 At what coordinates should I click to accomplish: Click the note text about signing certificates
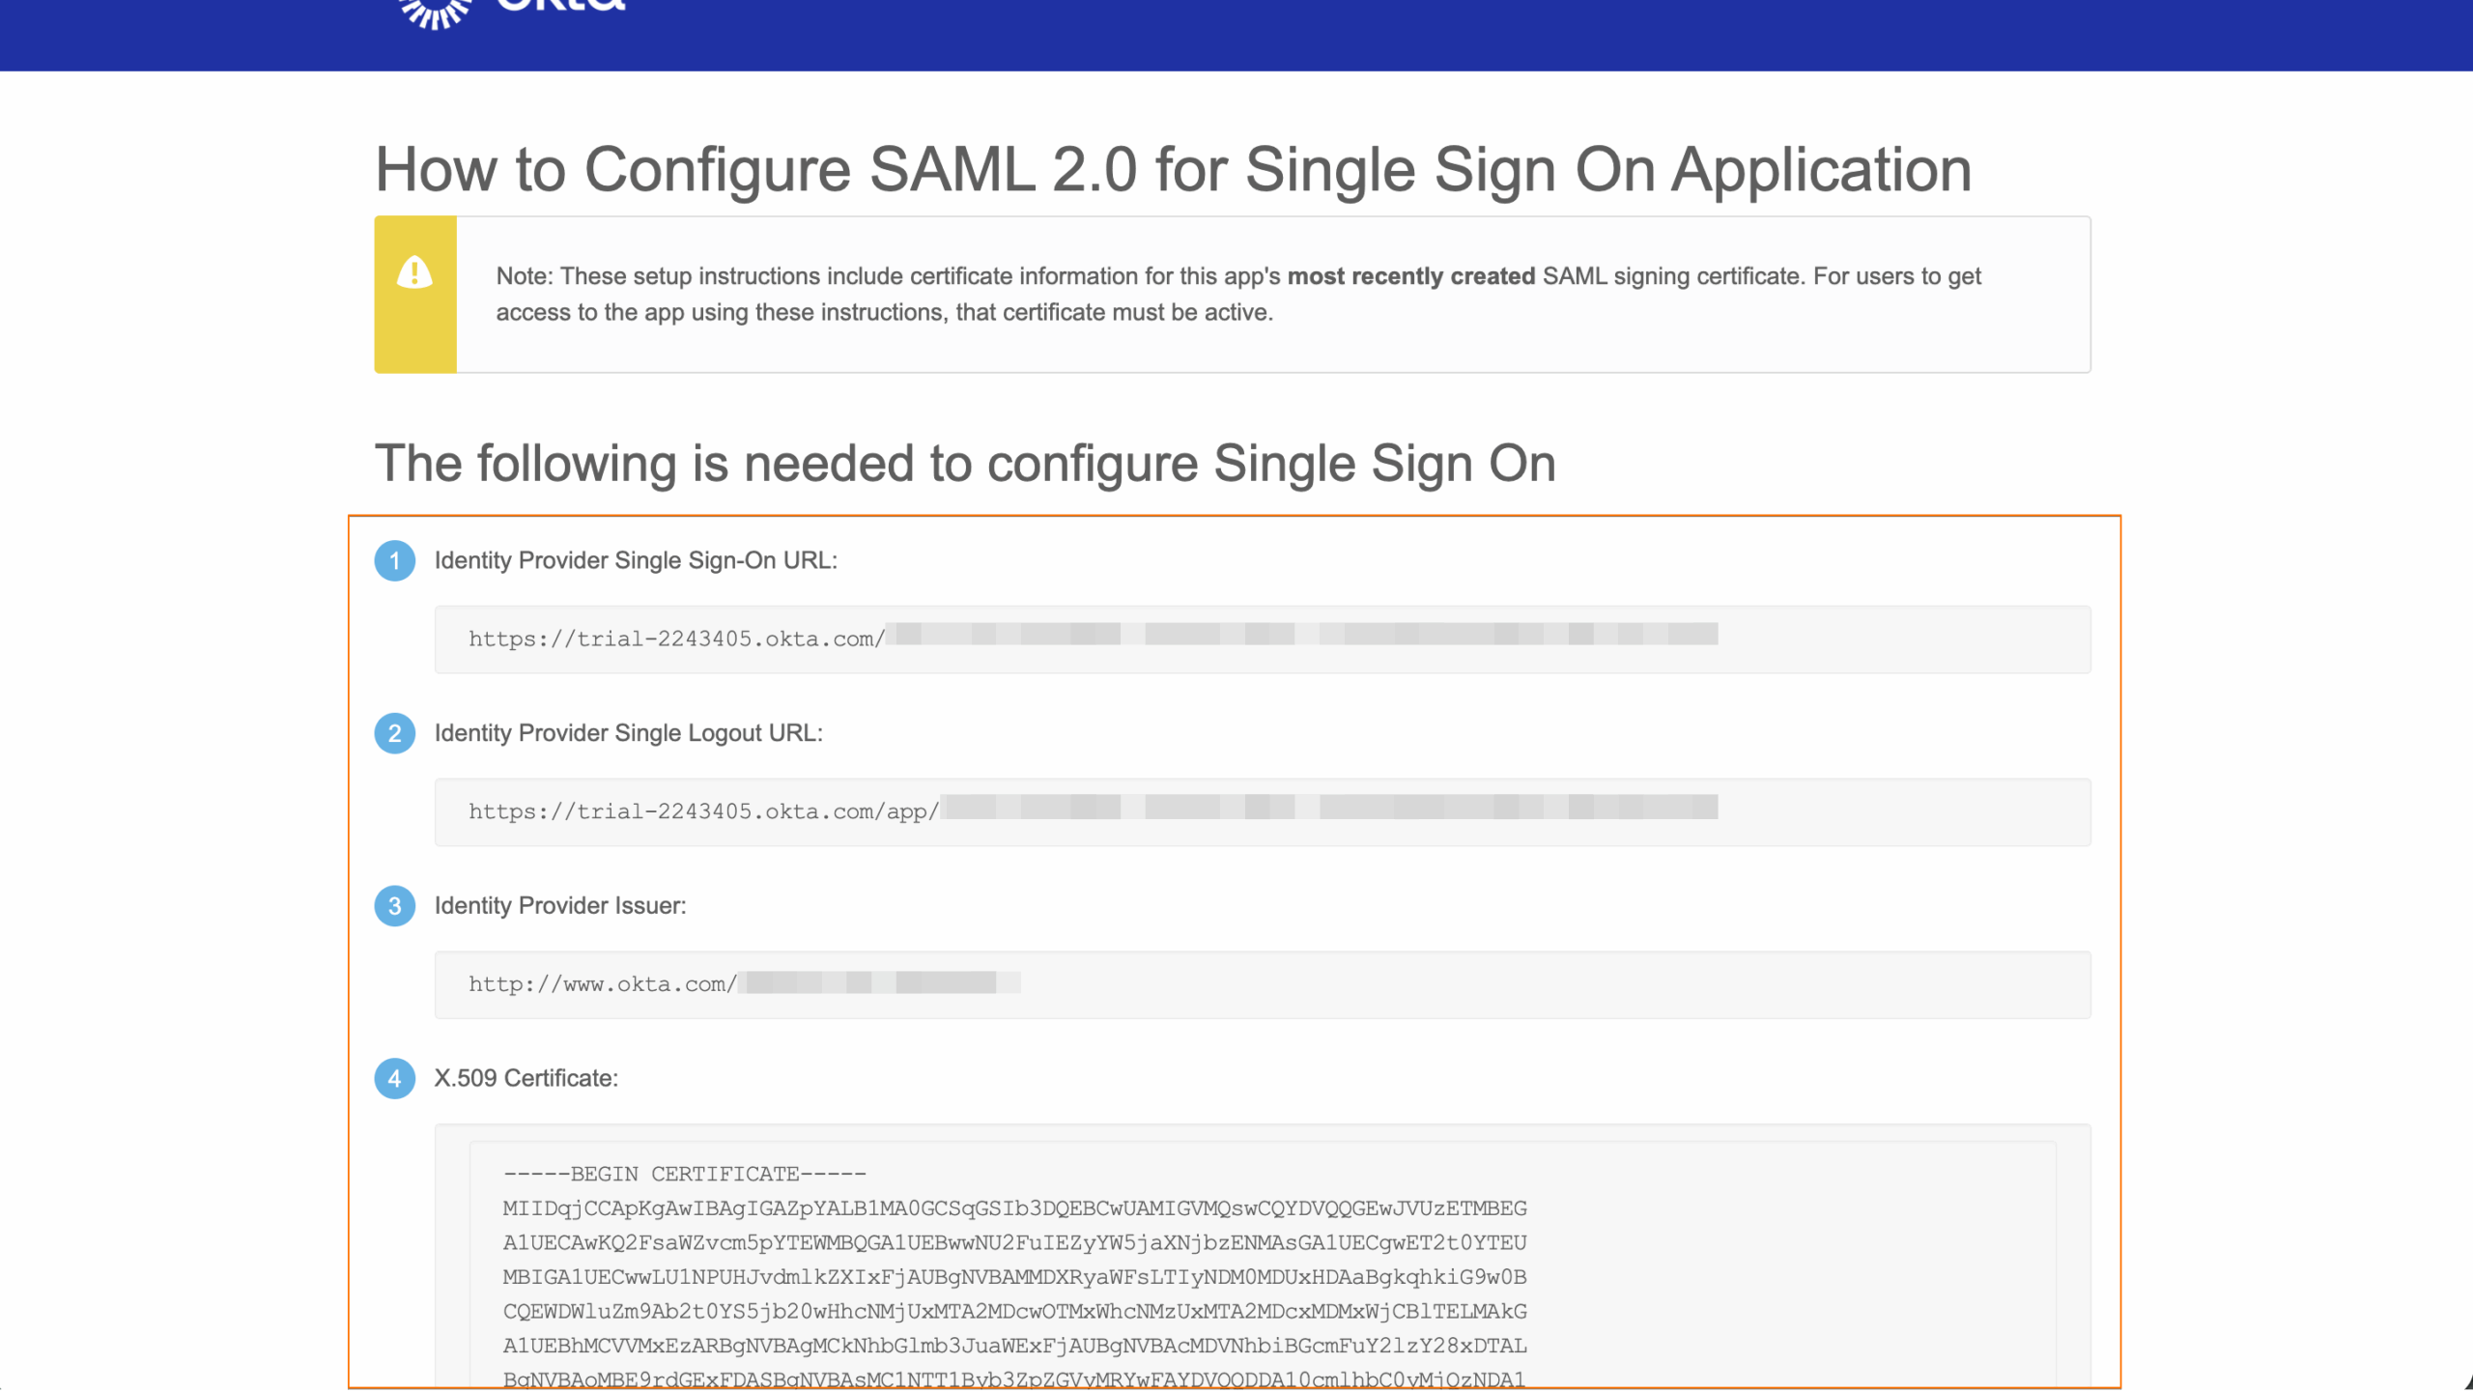(x=1236, y=293)
